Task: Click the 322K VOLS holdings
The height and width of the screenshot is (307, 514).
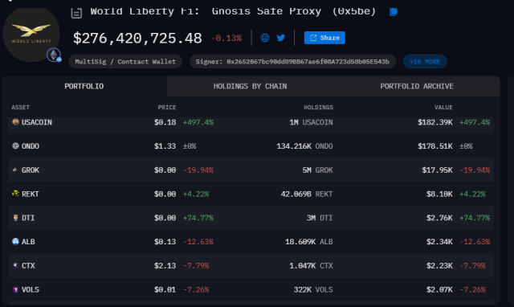Action: click(313, 289)
